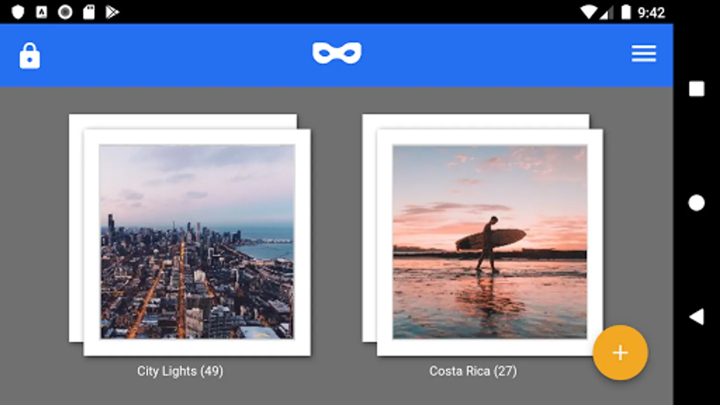Image resolution: width=720 pixels, height=405 pixels.
Task: Tap the 9:42 clock display
Action: click(651, 13)
